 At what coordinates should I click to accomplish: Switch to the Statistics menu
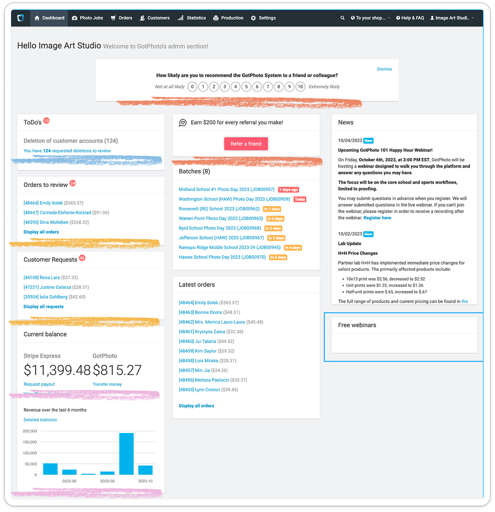(192, 18)
